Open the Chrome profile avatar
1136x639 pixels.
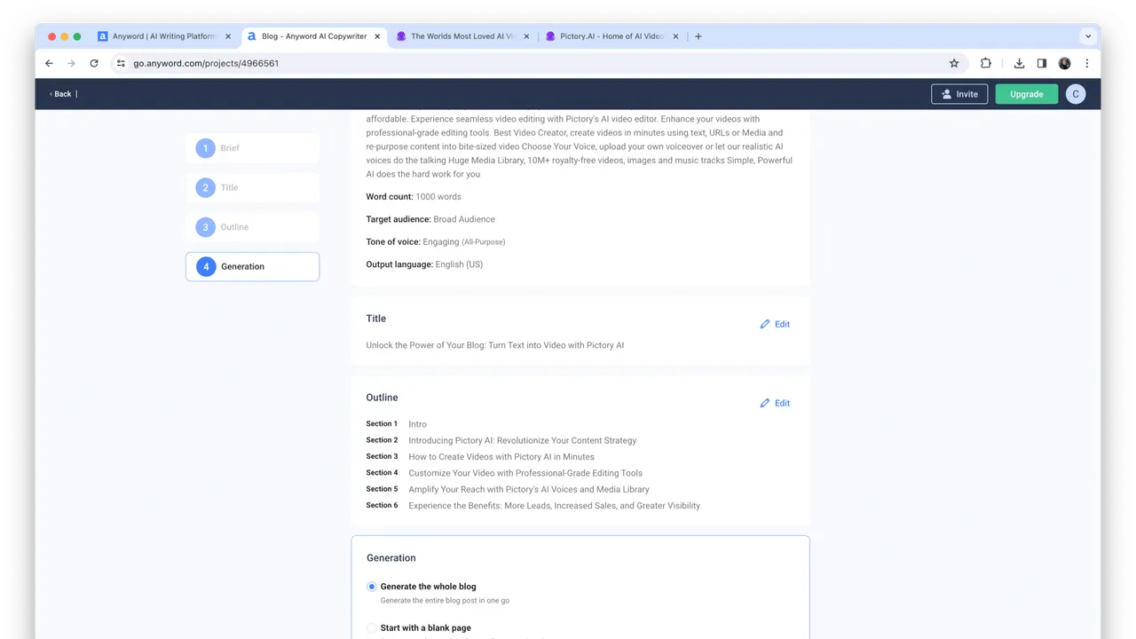1065,63
